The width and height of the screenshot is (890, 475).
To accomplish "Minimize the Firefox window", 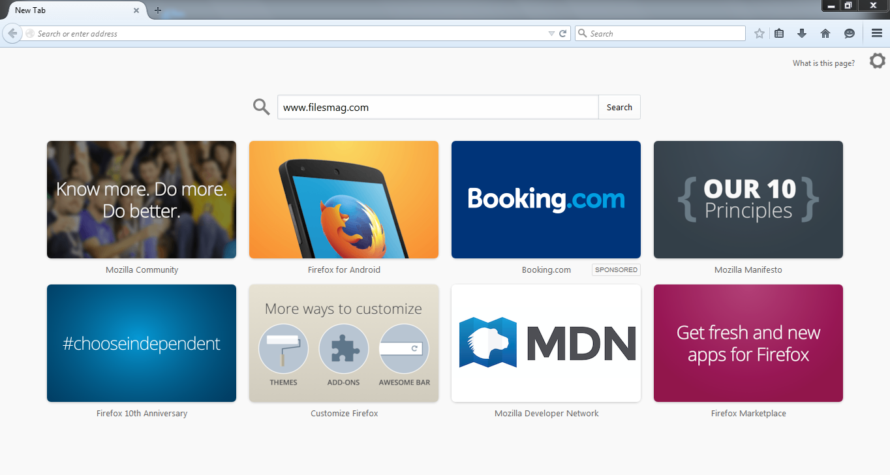I will click(831, 5).
